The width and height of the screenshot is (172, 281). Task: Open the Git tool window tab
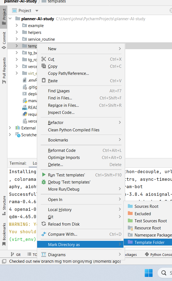pyautogui.click(x=16, y=255)
